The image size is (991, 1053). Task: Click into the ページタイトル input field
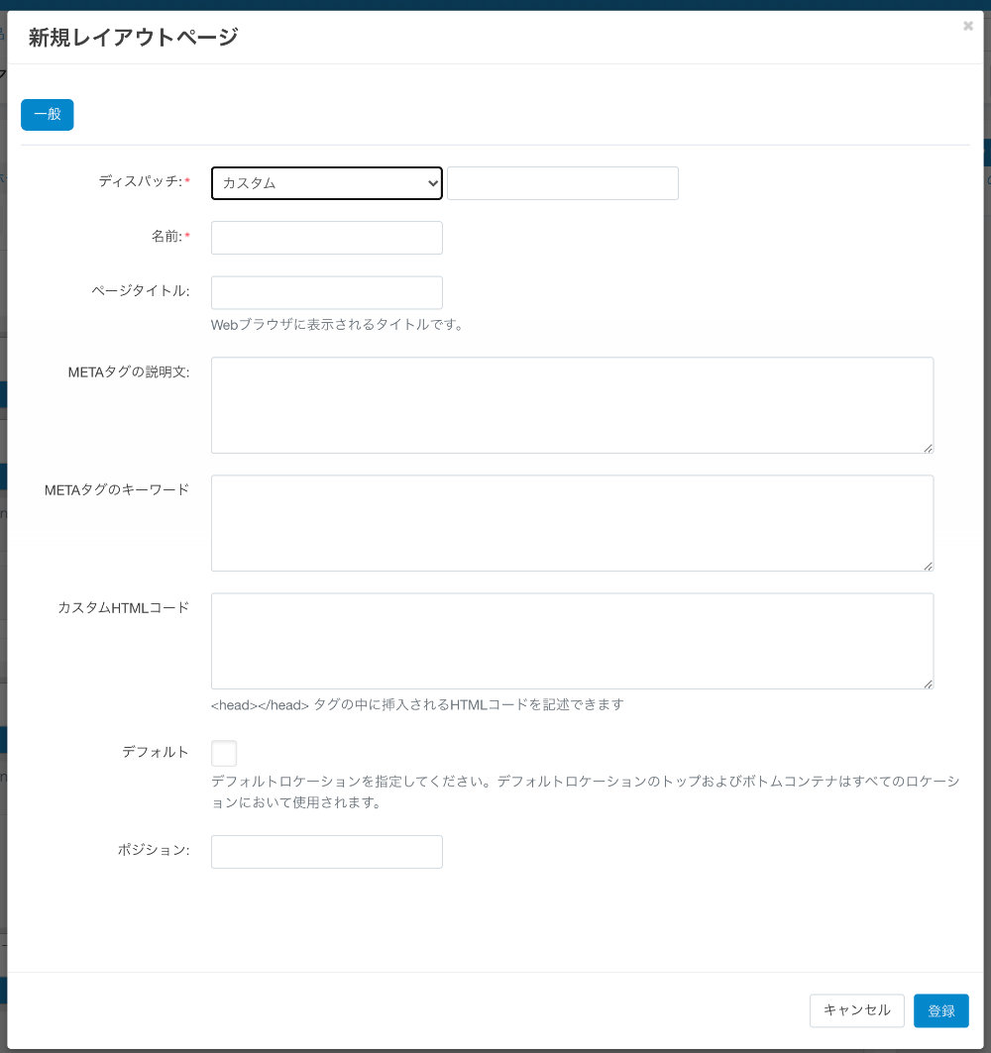(x=326, y=293)
